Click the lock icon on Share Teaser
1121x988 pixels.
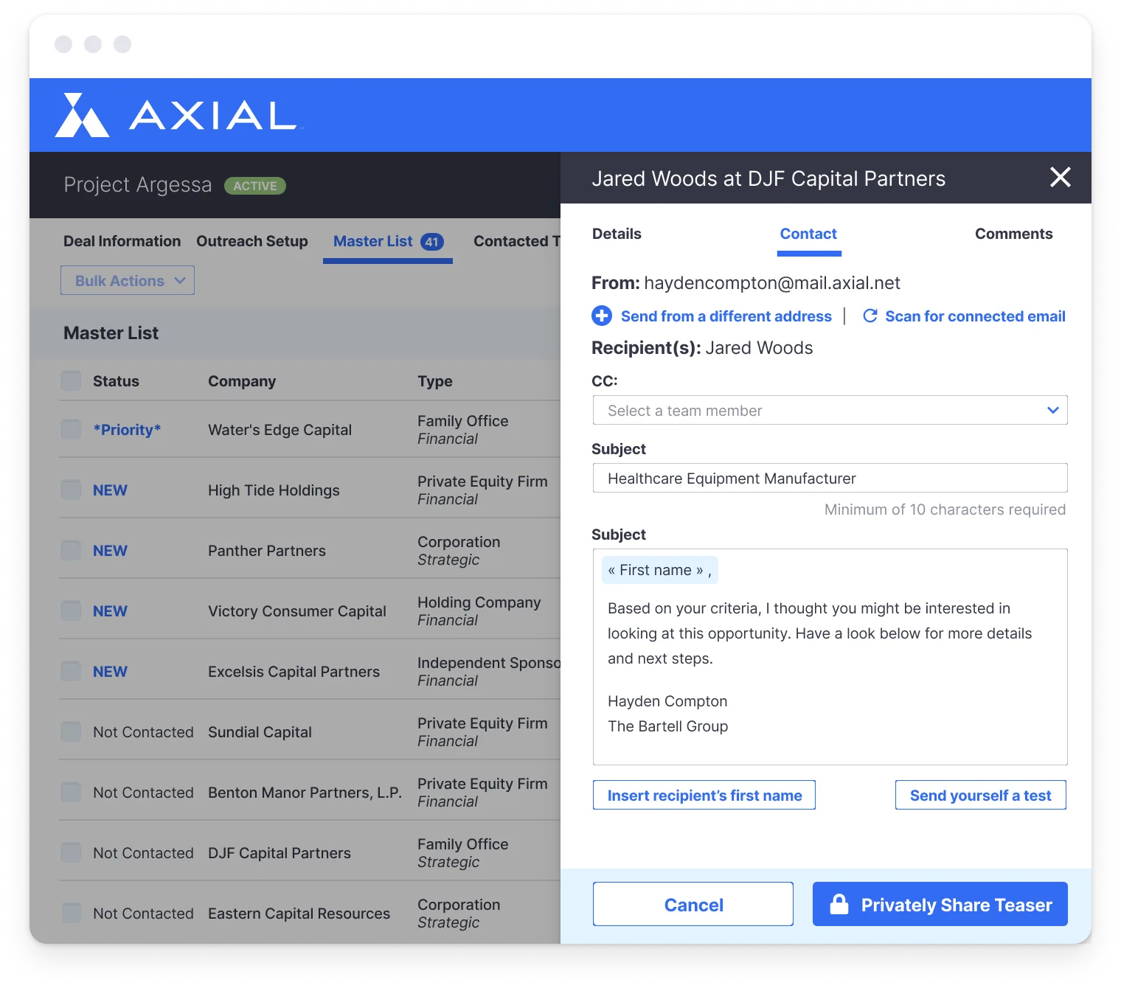(839, 904)
